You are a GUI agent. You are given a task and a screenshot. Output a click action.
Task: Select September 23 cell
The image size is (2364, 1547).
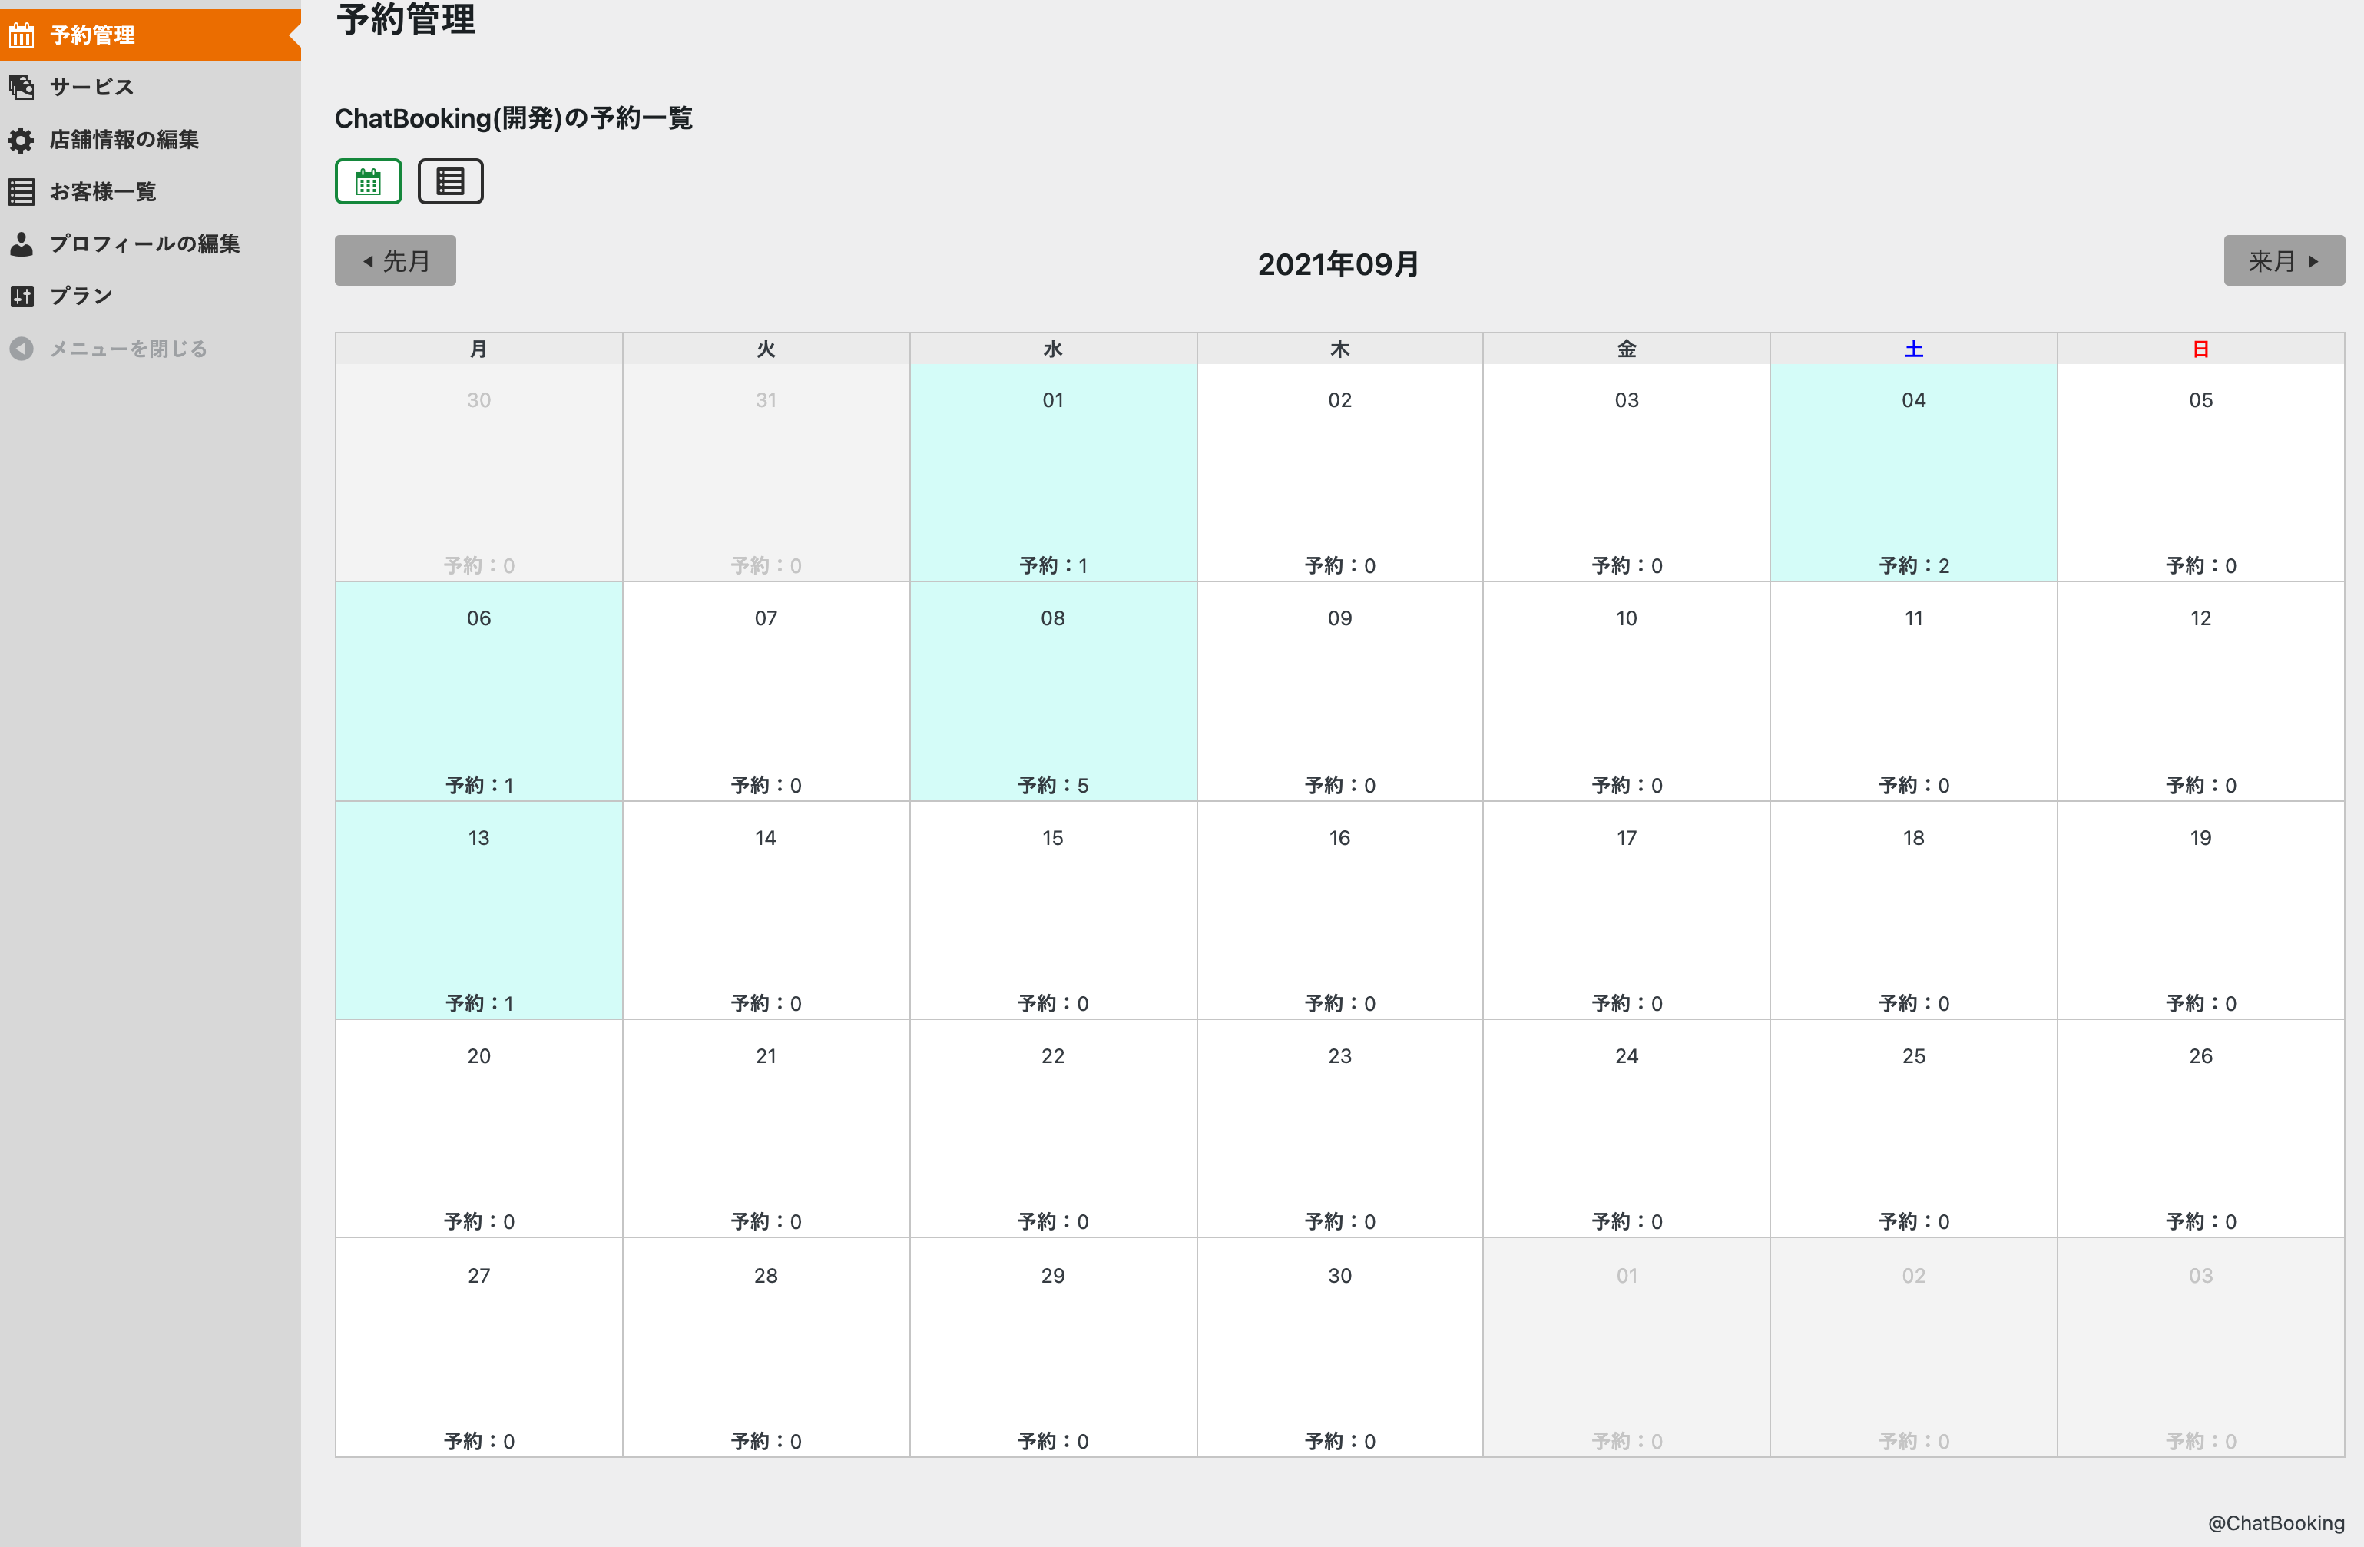pos(1340,1128)
